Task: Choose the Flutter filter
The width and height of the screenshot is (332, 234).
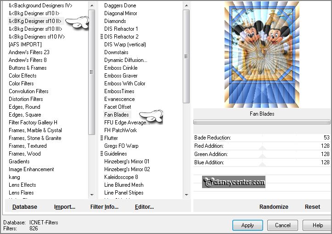Action: coord(111,138)
